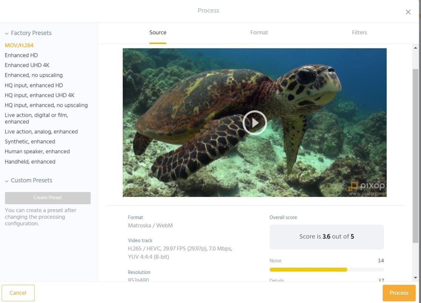Image resolution: width=421 pixels, height=303 pixels.
Task: Play the turtle video preview
Action: (255, 123)
